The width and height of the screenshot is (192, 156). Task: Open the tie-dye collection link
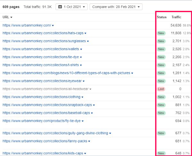pos(41,57)
